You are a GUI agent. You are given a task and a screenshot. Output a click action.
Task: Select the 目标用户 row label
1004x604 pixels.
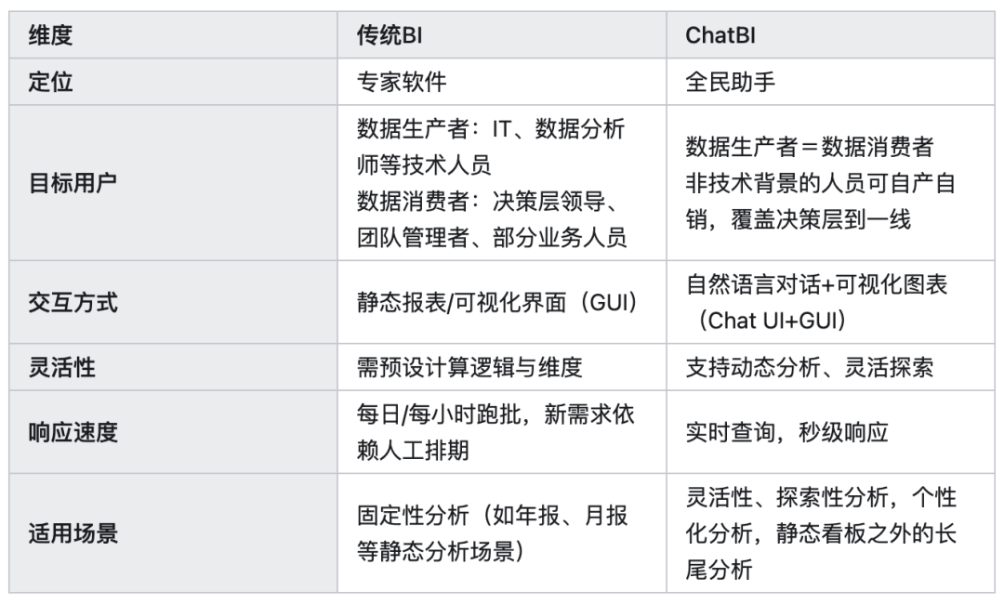click(174, 183)
